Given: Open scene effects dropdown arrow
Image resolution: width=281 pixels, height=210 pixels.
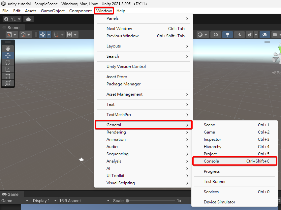Looking at the screenshot, I should tap(256, 35).
